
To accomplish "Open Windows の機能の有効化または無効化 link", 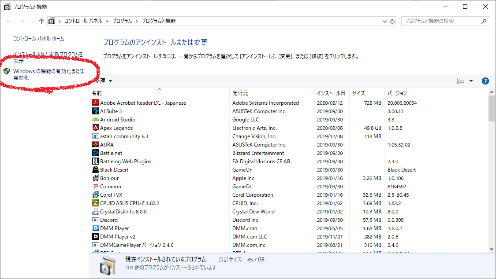I will coord(48,74).
